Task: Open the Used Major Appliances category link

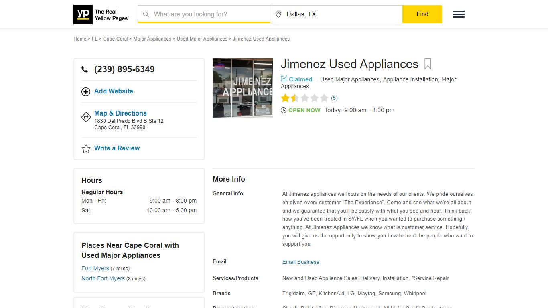Action: pos(350,79)
